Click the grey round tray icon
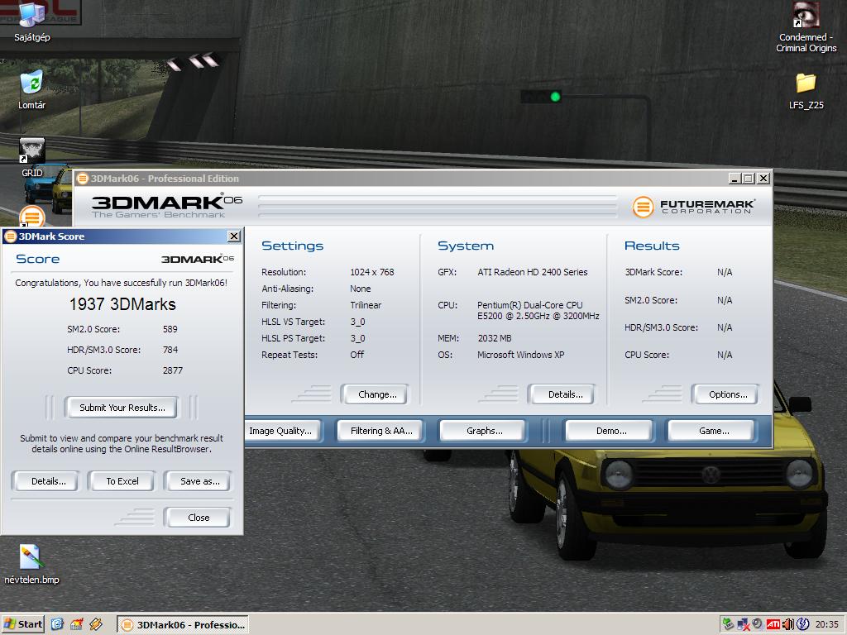This screenshot has width=847, height=635. click(758, 624)
